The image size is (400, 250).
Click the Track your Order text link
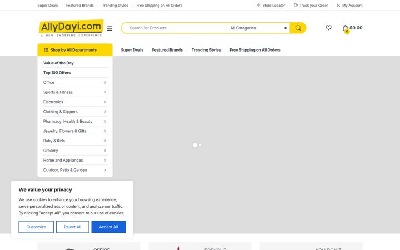pyautogui.click(x=313, y=6)
